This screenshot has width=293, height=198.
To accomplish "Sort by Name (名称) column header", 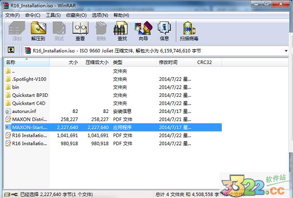I will pyautogui.click(x=27, y=62).
